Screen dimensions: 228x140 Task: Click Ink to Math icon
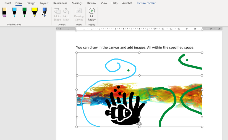pyautogui.click(x=66, y=14)
